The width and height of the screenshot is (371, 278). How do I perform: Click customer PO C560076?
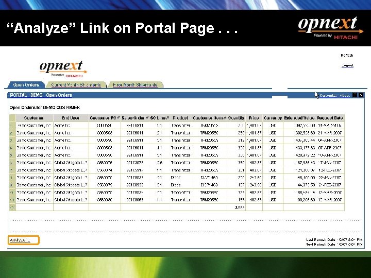point(104,163)
